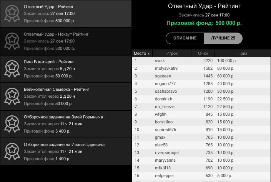Screen dimensions: 271x182
Task: Click the medal icon beside Лига Богатырей - Рейтинг
Action: 12,69
